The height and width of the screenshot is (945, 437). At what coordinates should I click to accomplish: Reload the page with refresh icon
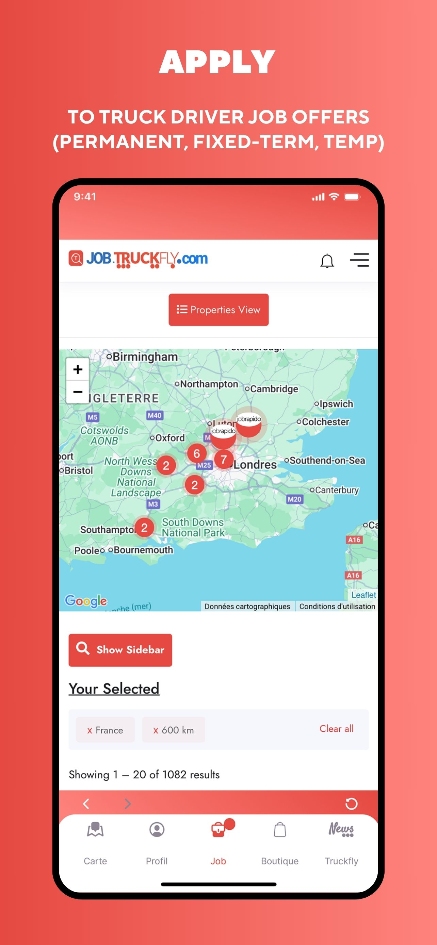pos(351,803)
